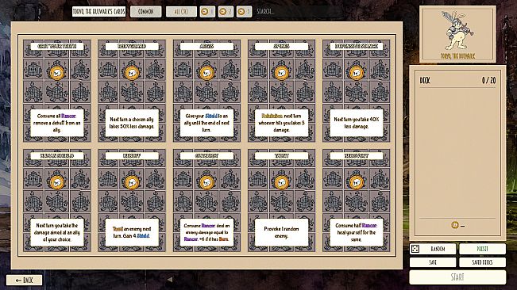Click coin on the Rancor damage card
The height and width of the screenshot is (290, 517).
click(206, 182)
